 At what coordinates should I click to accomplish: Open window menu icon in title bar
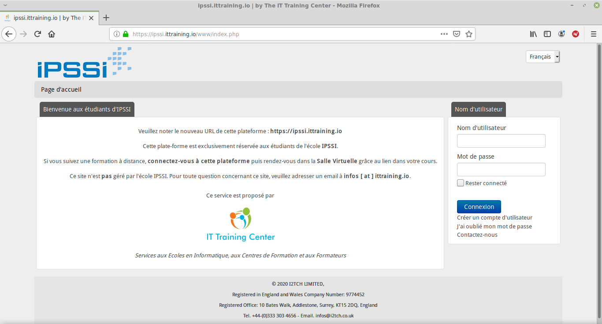pyautogui.click(x=5, y=5)
